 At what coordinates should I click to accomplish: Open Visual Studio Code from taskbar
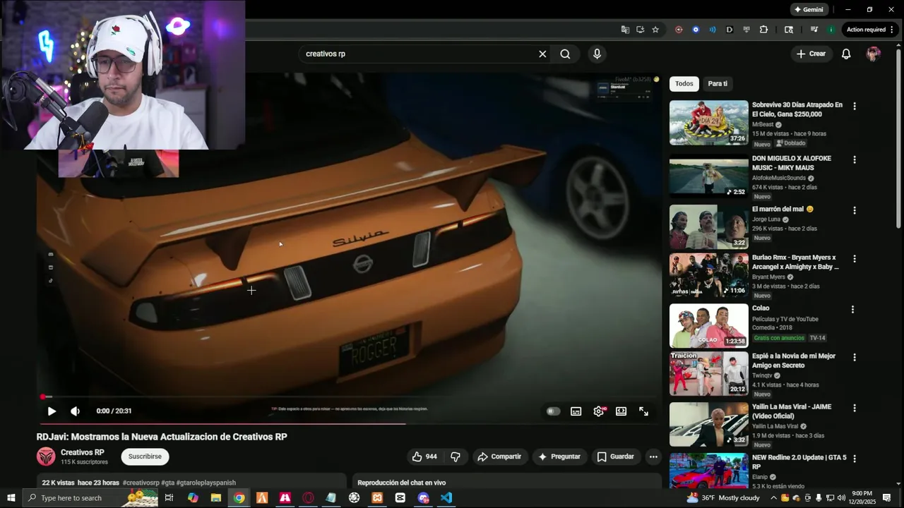pos(446,498)
